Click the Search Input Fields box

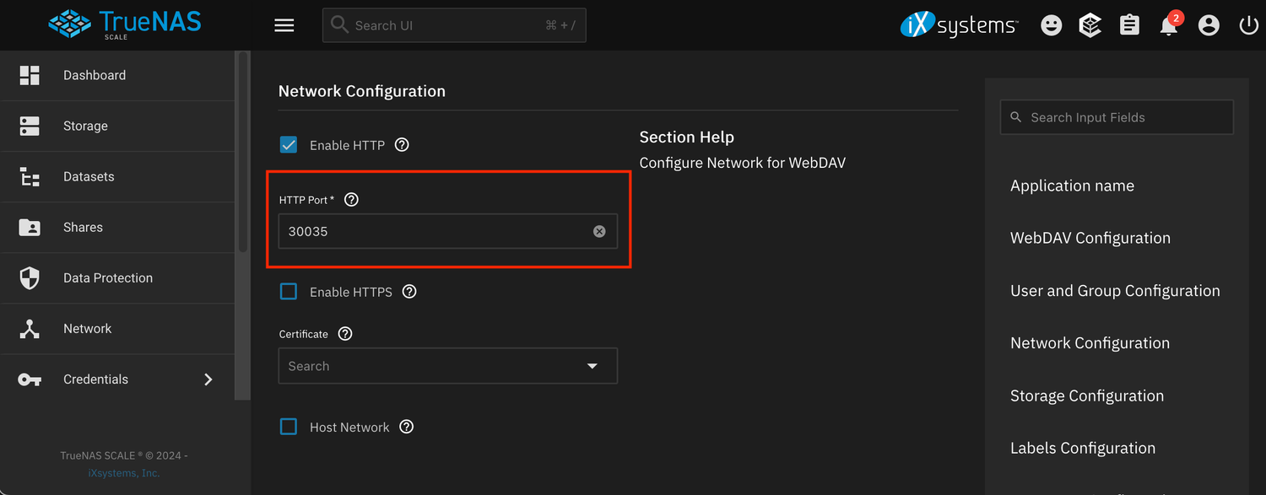1117,117
